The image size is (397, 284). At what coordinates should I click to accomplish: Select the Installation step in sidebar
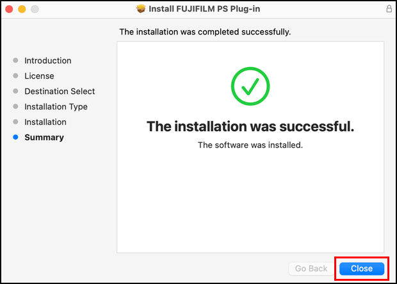point(45,122)
